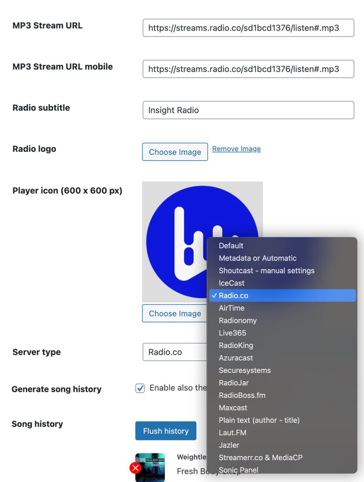This screenshot has height=482, width=364.
Task: Choose Plain text (author - title) option
Action: point(259,420)
